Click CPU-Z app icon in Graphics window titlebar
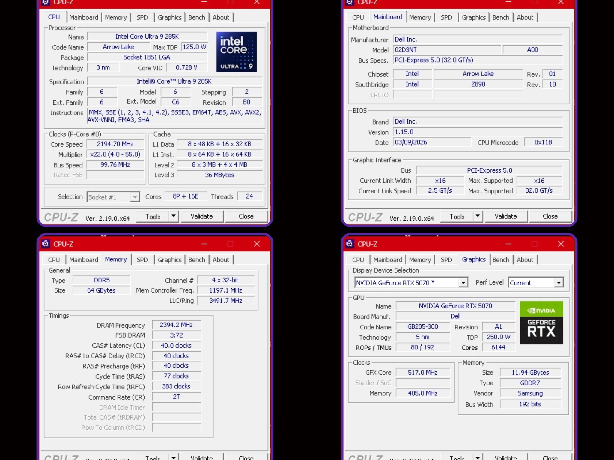This screenshot has height=460, width=614. 350,244
